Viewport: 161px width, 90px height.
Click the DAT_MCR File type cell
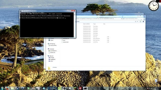96,38
